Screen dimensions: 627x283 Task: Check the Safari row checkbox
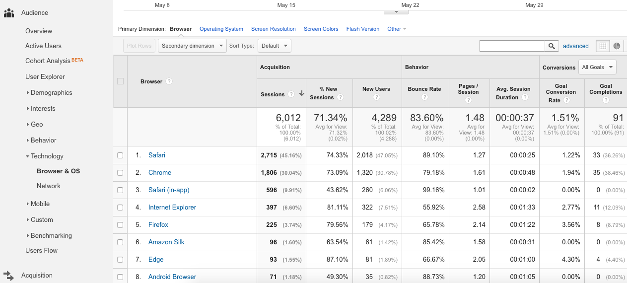tap(120, 155)
